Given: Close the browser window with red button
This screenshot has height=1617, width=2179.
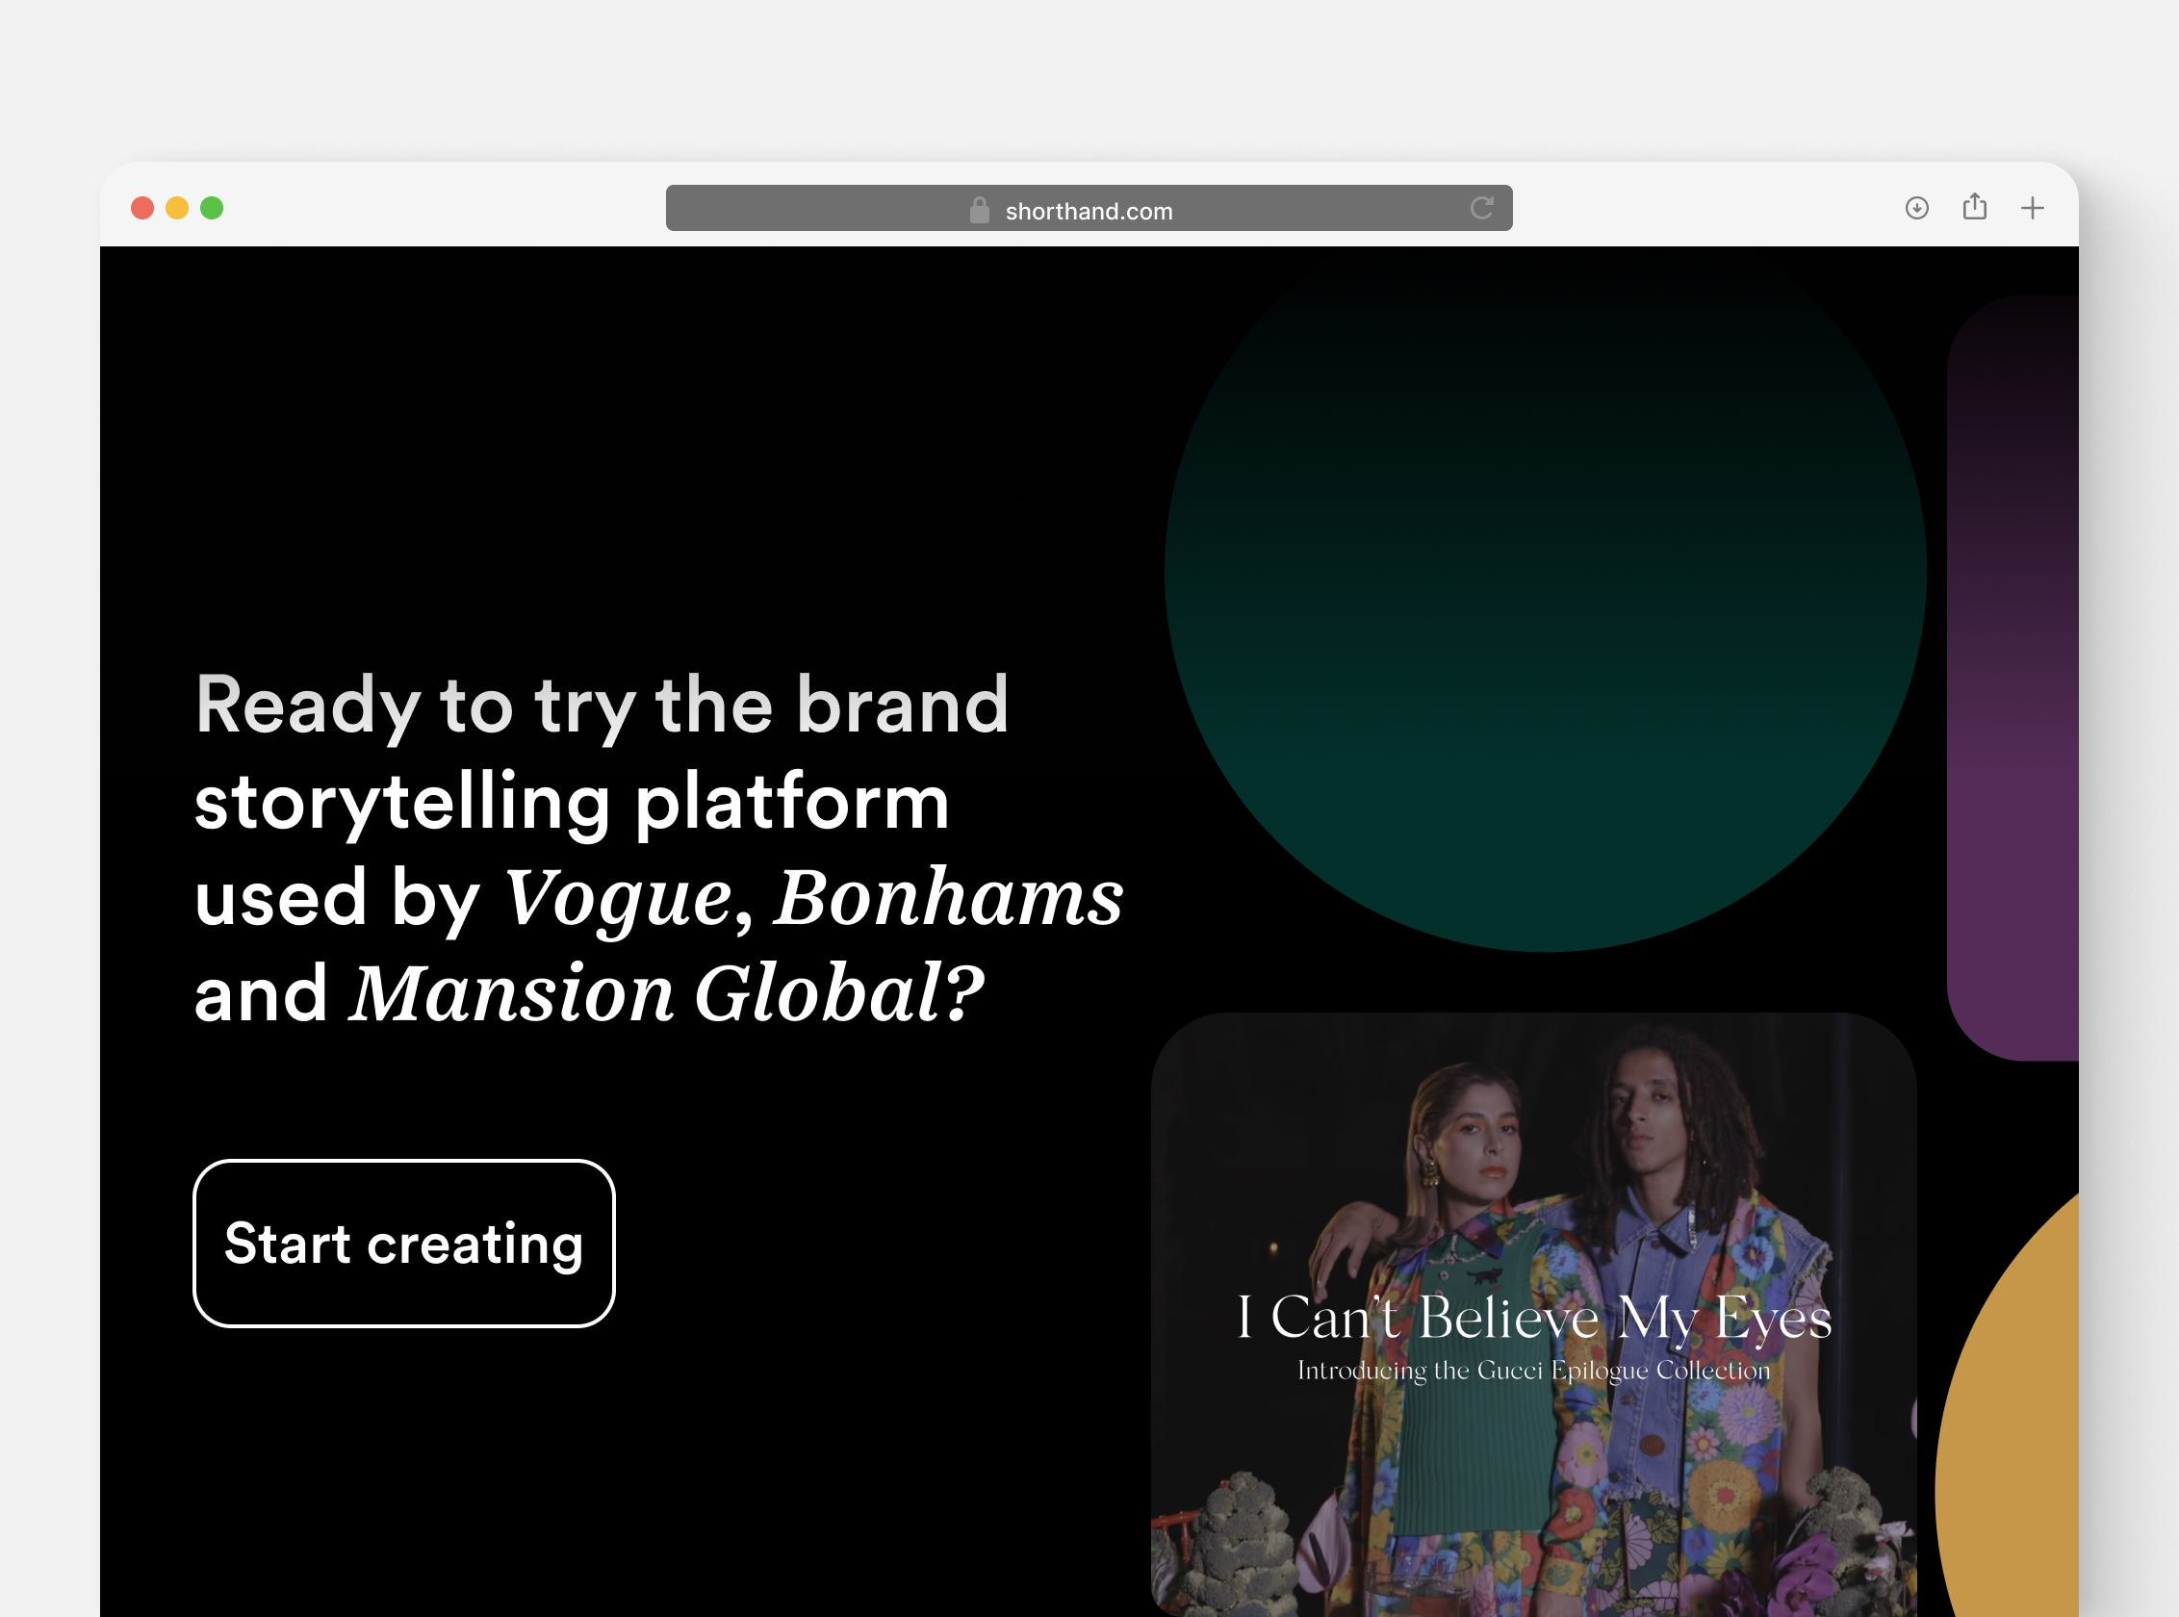Looking at the screenshot, I should tap(142, 208).
